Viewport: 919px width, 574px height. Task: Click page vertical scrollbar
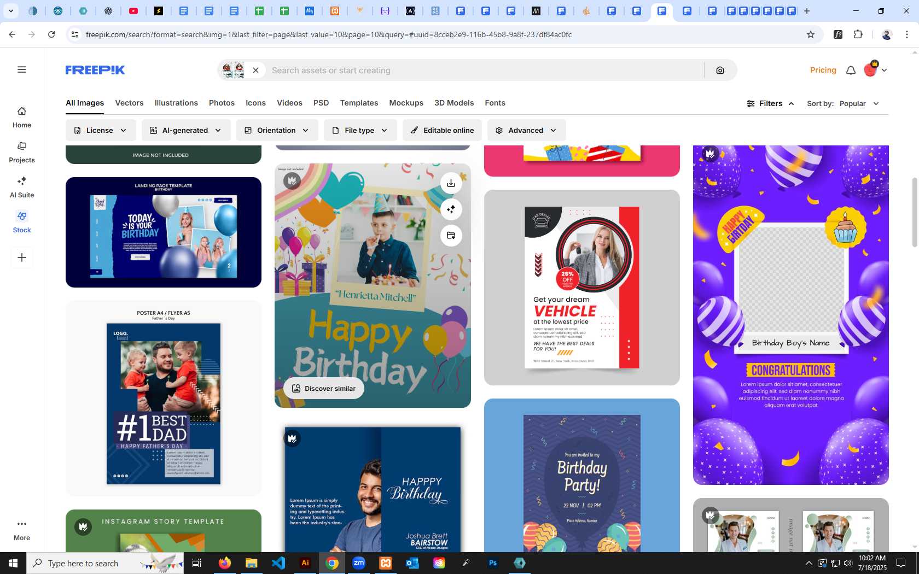(915, 212)
